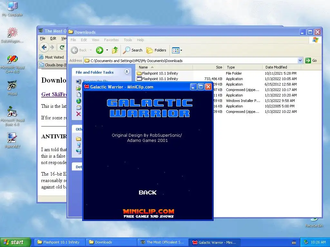Open the Forward button history dropdown arrow
The height and width of the screenshot is (247, 330).
[107, 50]
